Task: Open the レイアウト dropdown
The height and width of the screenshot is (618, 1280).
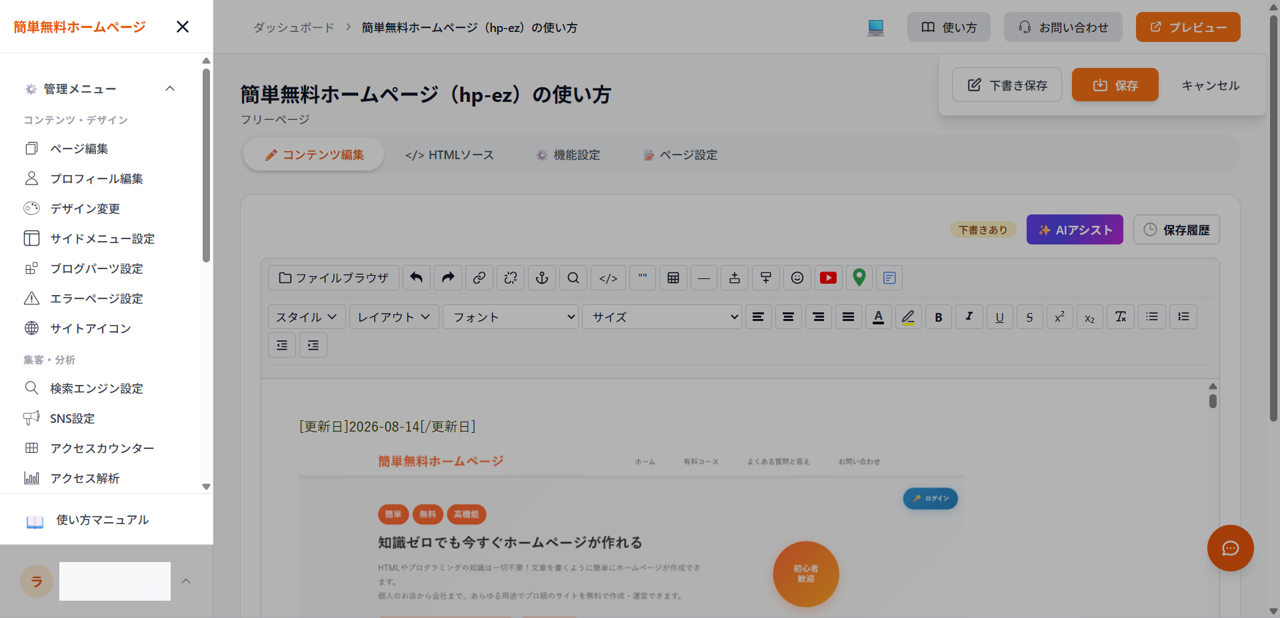Action: pyautogui.click(x=394, y=317)
